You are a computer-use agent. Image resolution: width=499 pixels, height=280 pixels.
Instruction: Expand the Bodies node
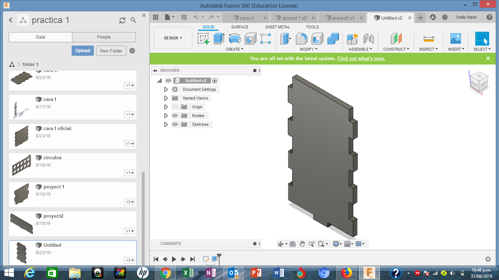point(166,116)
